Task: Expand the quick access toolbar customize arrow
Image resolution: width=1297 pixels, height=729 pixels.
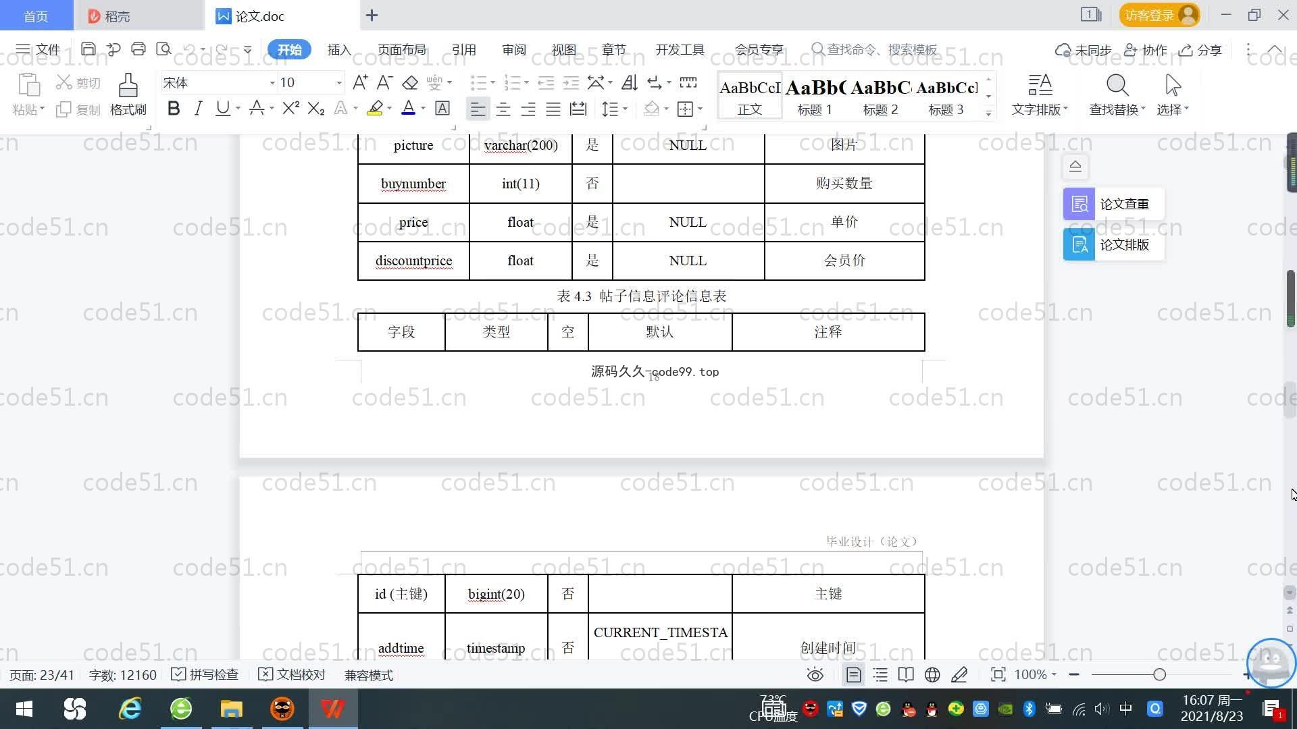Action: (x=248, y=49)
